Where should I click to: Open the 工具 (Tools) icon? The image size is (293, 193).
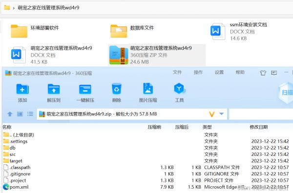point(179,88)
